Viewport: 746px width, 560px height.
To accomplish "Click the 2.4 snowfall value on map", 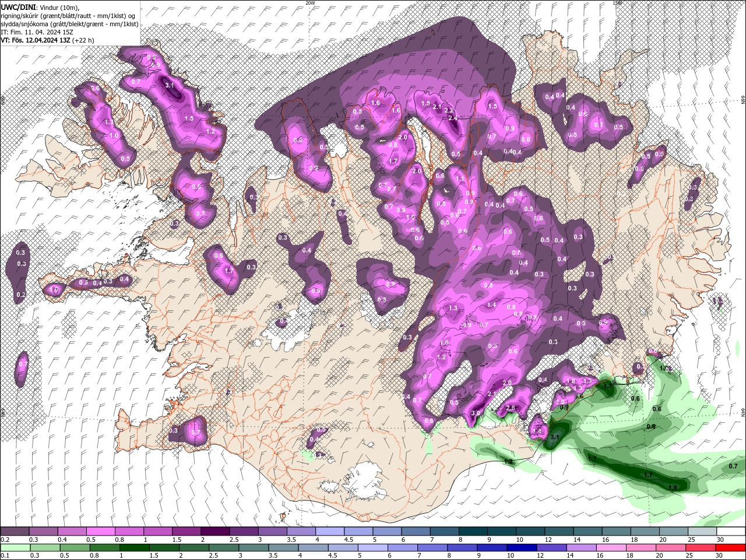I will point(453,117).
